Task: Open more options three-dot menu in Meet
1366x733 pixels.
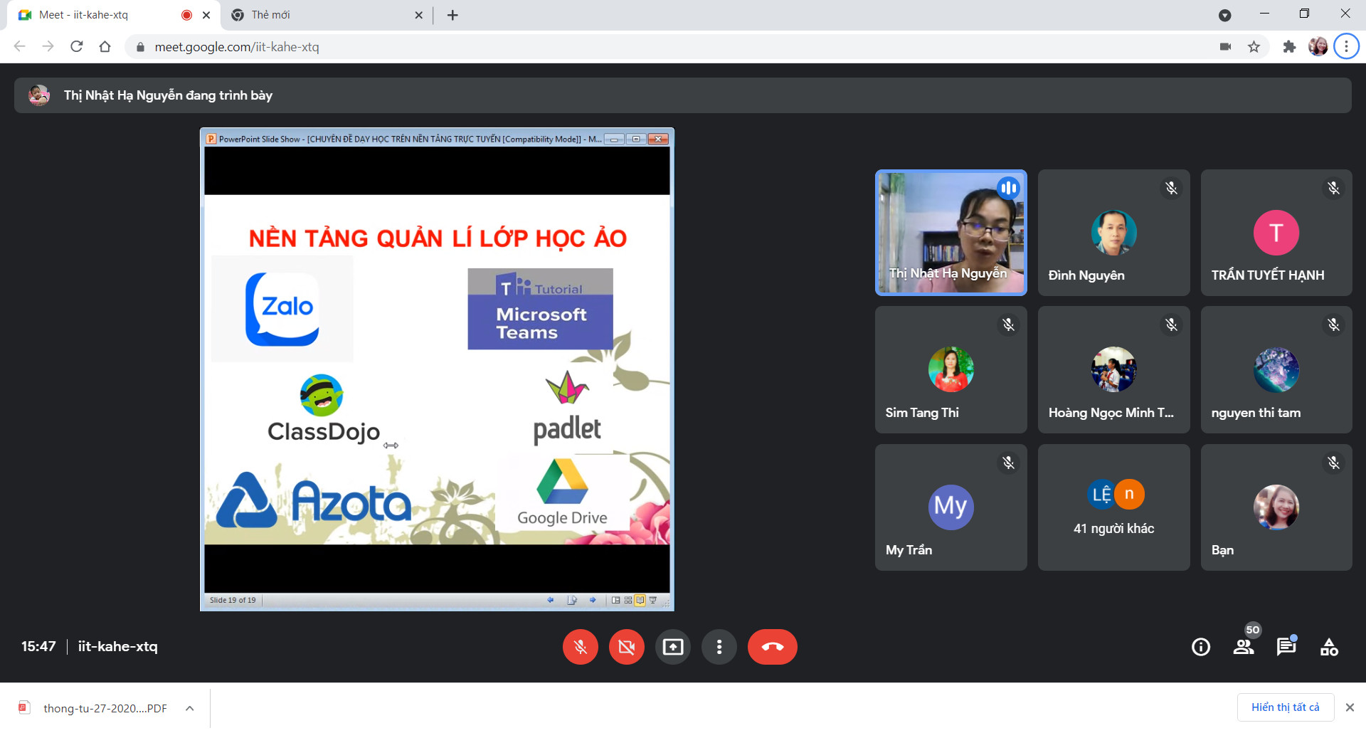Action: click(719, 647)
